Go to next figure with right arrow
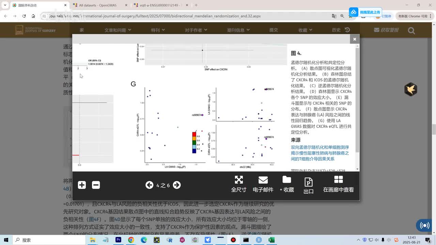This screenshot has height=245, width=436. [x=177, y=185]
